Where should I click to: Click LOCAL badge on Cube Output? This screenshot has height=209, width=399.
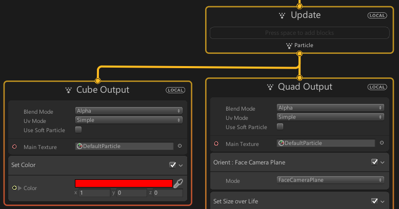pyautogui.click(x=175, y=90)
